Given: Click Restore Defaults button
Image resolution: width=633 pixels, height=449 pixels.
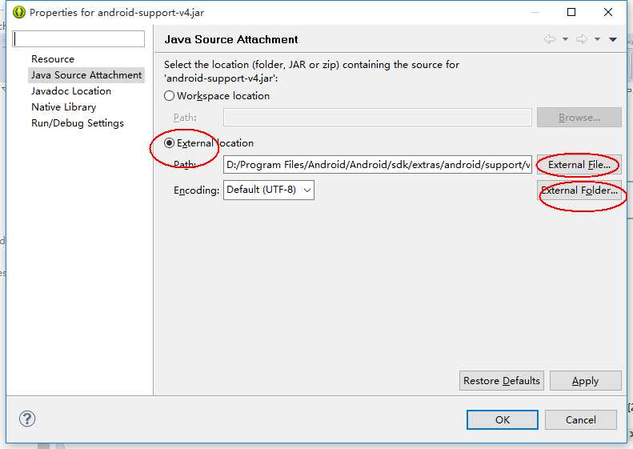Looking at the screenshot, I should [x=502, y=381].
